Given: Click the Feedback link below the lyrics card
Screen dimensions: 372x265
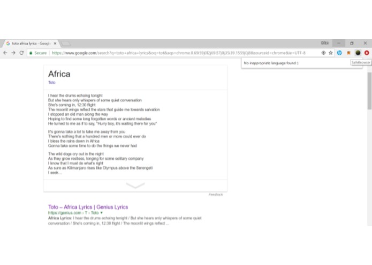Looking at the screenshot, I should point(216,195).
